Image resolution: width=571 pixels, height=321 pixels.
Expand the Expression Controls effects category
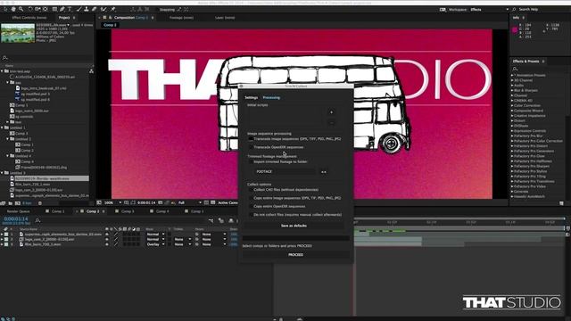[512, 131]
